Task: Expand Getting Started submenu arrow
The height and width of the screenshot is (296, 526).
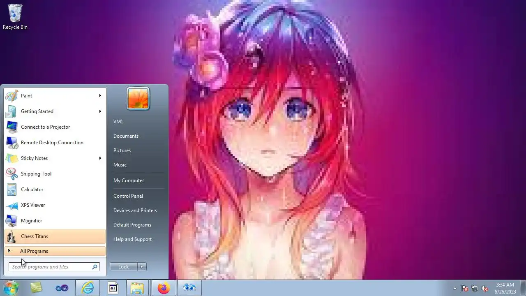Action: [100, 111]
